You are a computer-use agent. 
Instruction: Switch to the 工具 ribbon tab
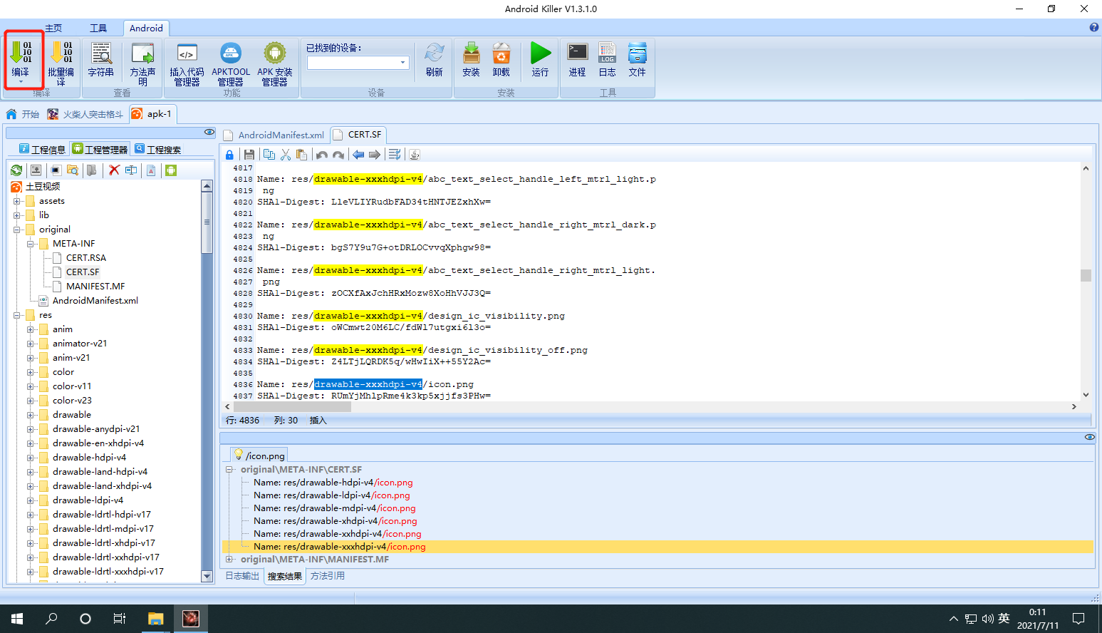pyautogui.click(x=98, y=29)
